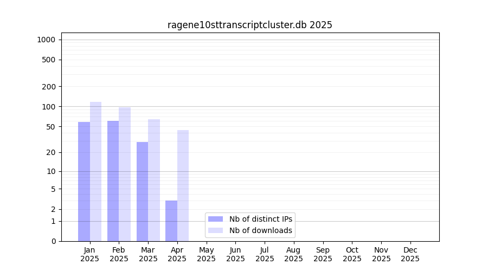Click the 'Jan 2025' x-axis label
Screen dimensions: 488x271
pyautogui.click(x=90, y=254)
